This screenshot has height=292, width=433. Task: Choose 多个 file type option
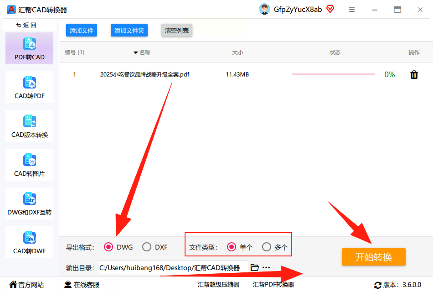[267, 247]
